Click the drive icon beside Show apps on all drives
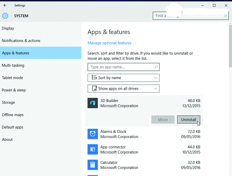Screen dimensions: 232x176 pyautogui.click(x=94, y=88)
